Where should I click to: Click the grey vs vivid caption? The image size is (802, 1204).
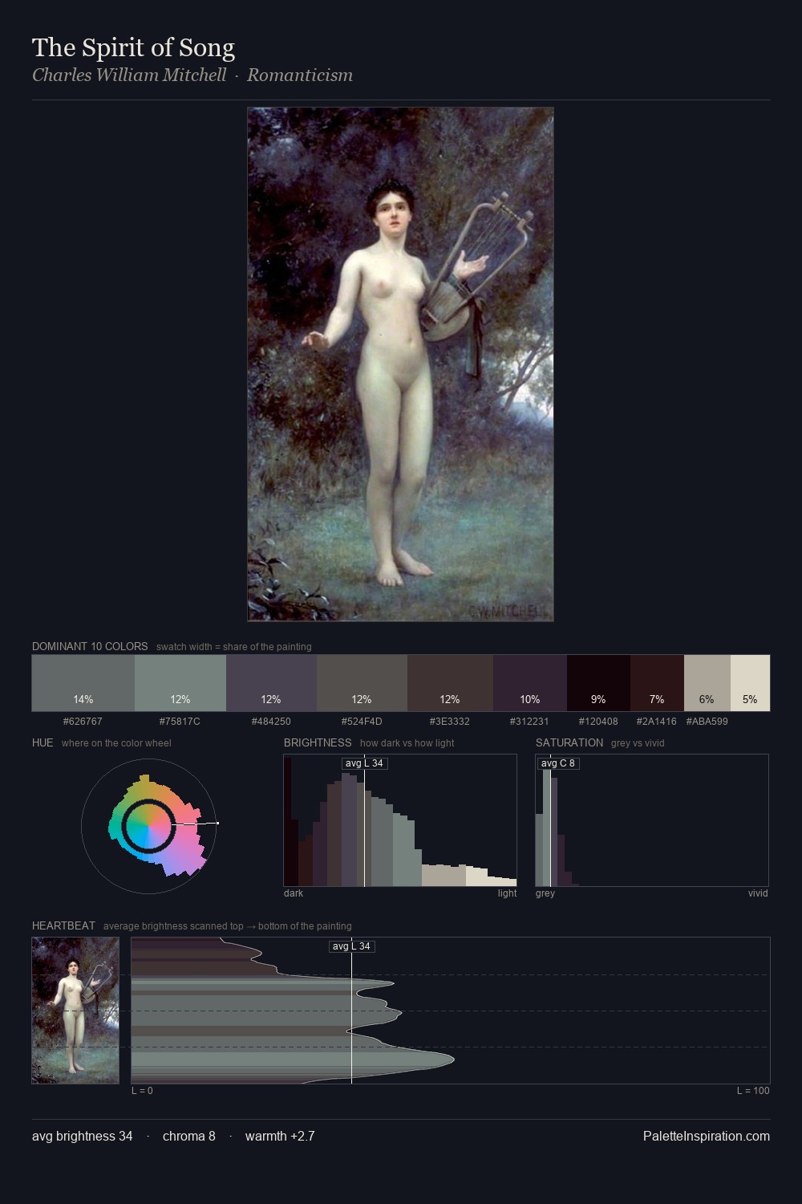point(638,743)
